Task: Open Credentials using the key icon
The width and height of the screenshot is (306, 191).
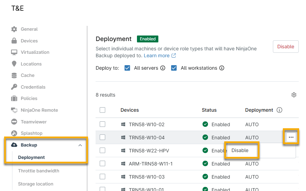Action: pyautogui.click(x=14, y=87)
